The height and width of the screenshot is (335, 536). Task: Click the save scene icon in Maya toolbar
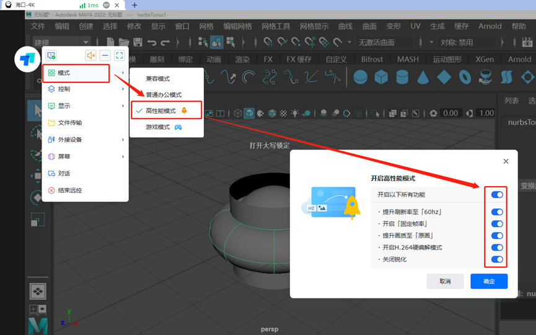(138, 42)
